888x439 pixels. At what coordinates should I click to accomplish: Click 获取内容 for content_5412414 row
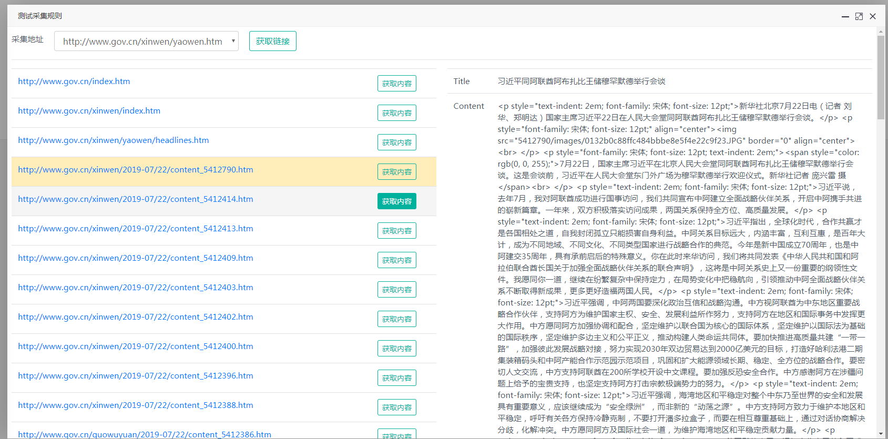coord(396,201)
